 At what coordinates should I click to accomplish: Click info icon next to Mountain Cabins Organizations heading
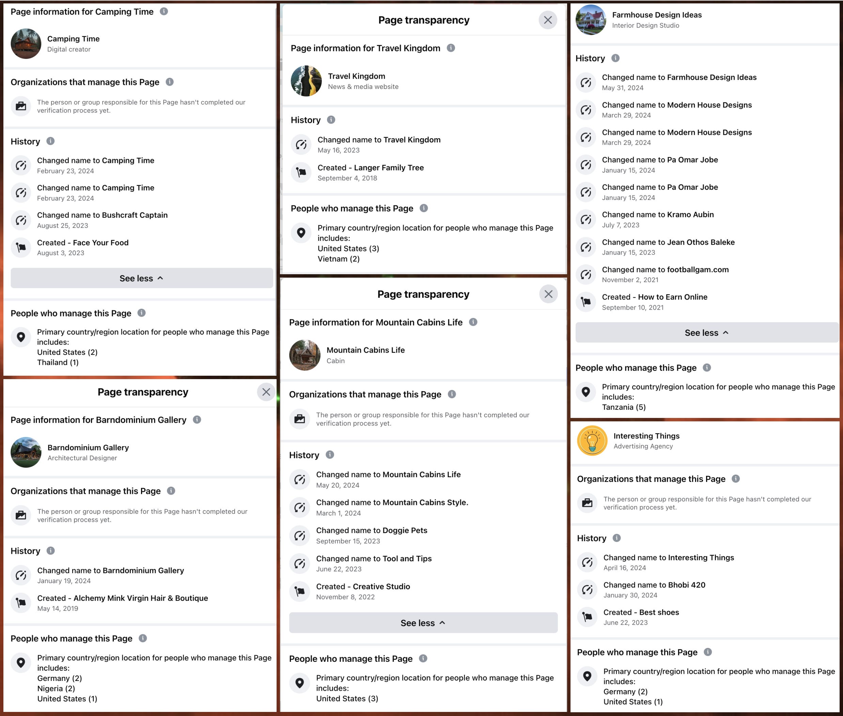(x=452, y=394)
